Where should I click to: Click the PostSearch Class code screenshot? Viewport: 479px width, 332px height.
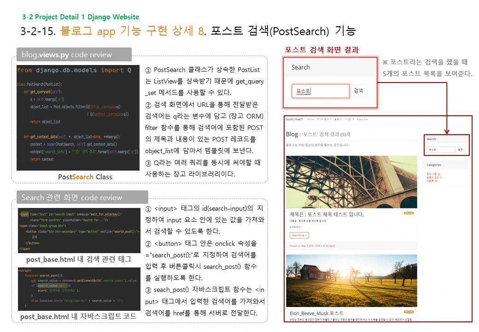point(78,118)
